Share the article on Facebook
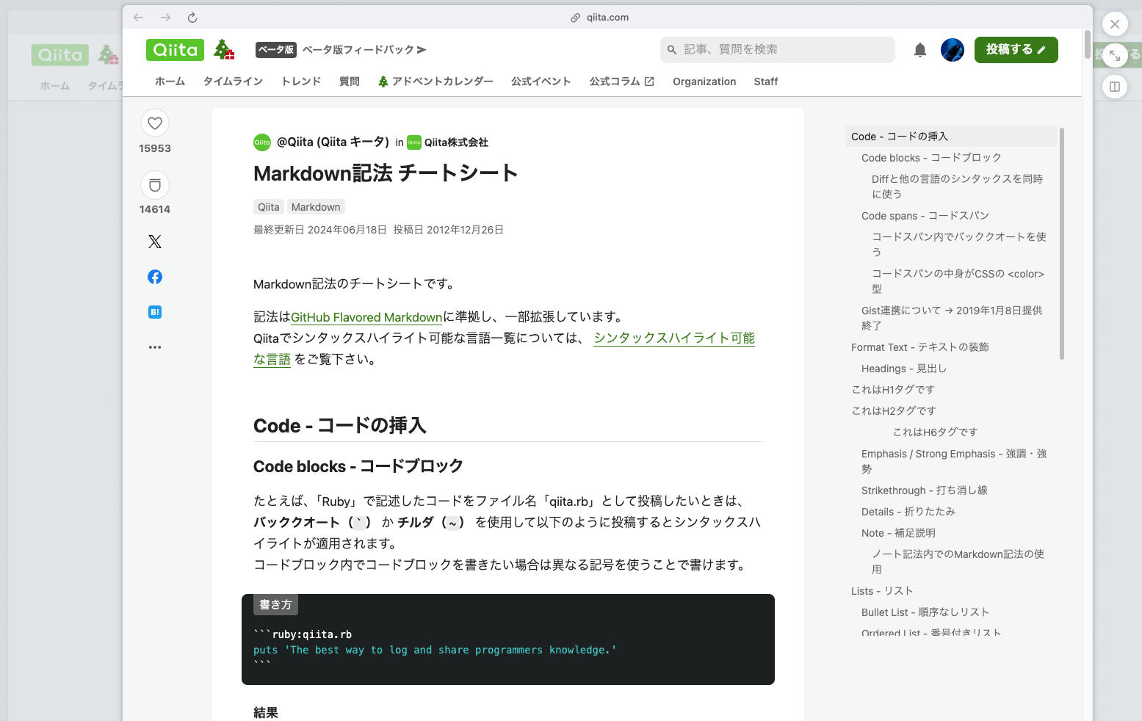The width and height of the screenshot is (1142, 721). click(x=154, y=277)
